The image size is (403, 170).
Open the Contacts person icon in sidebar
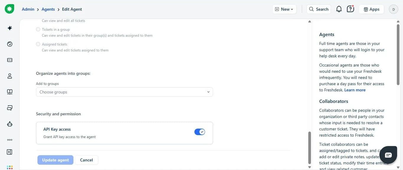tap(10, 76)
